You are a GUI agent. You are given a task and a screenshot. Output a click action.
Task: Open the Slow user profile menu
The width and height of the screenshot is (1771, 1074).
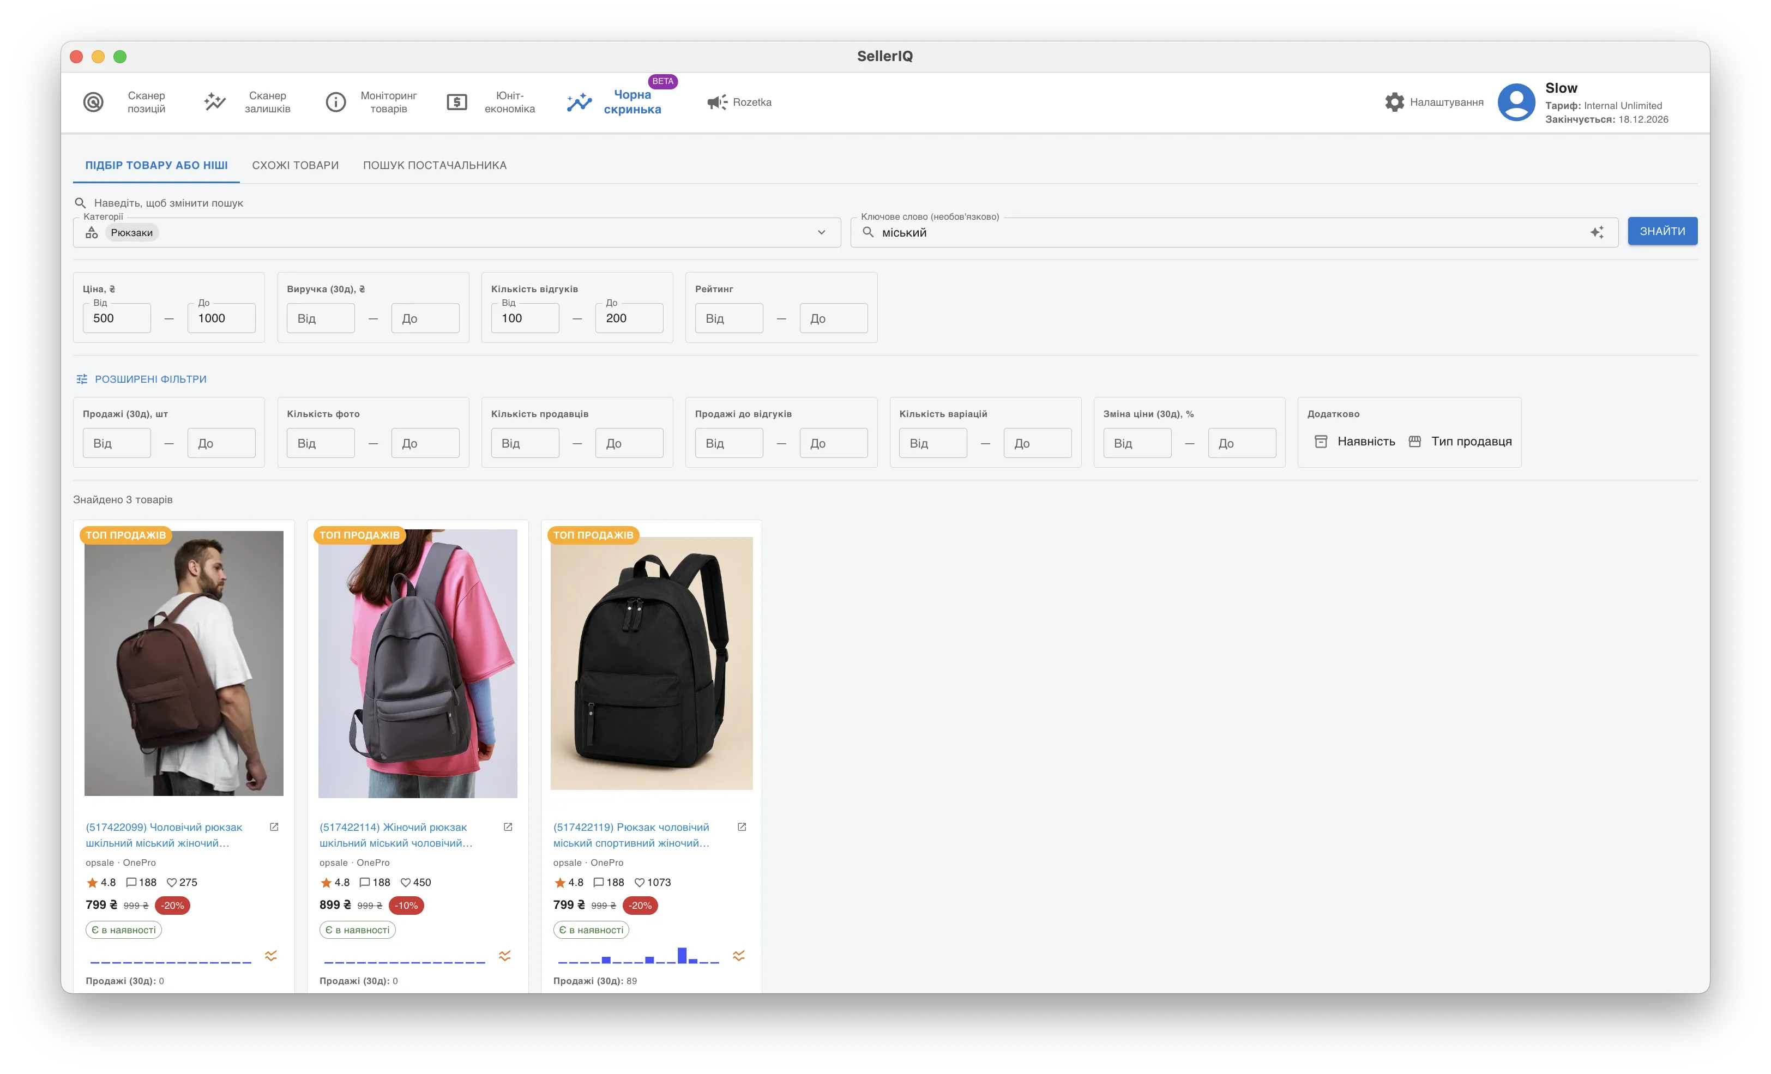[x=1516, y=102]
